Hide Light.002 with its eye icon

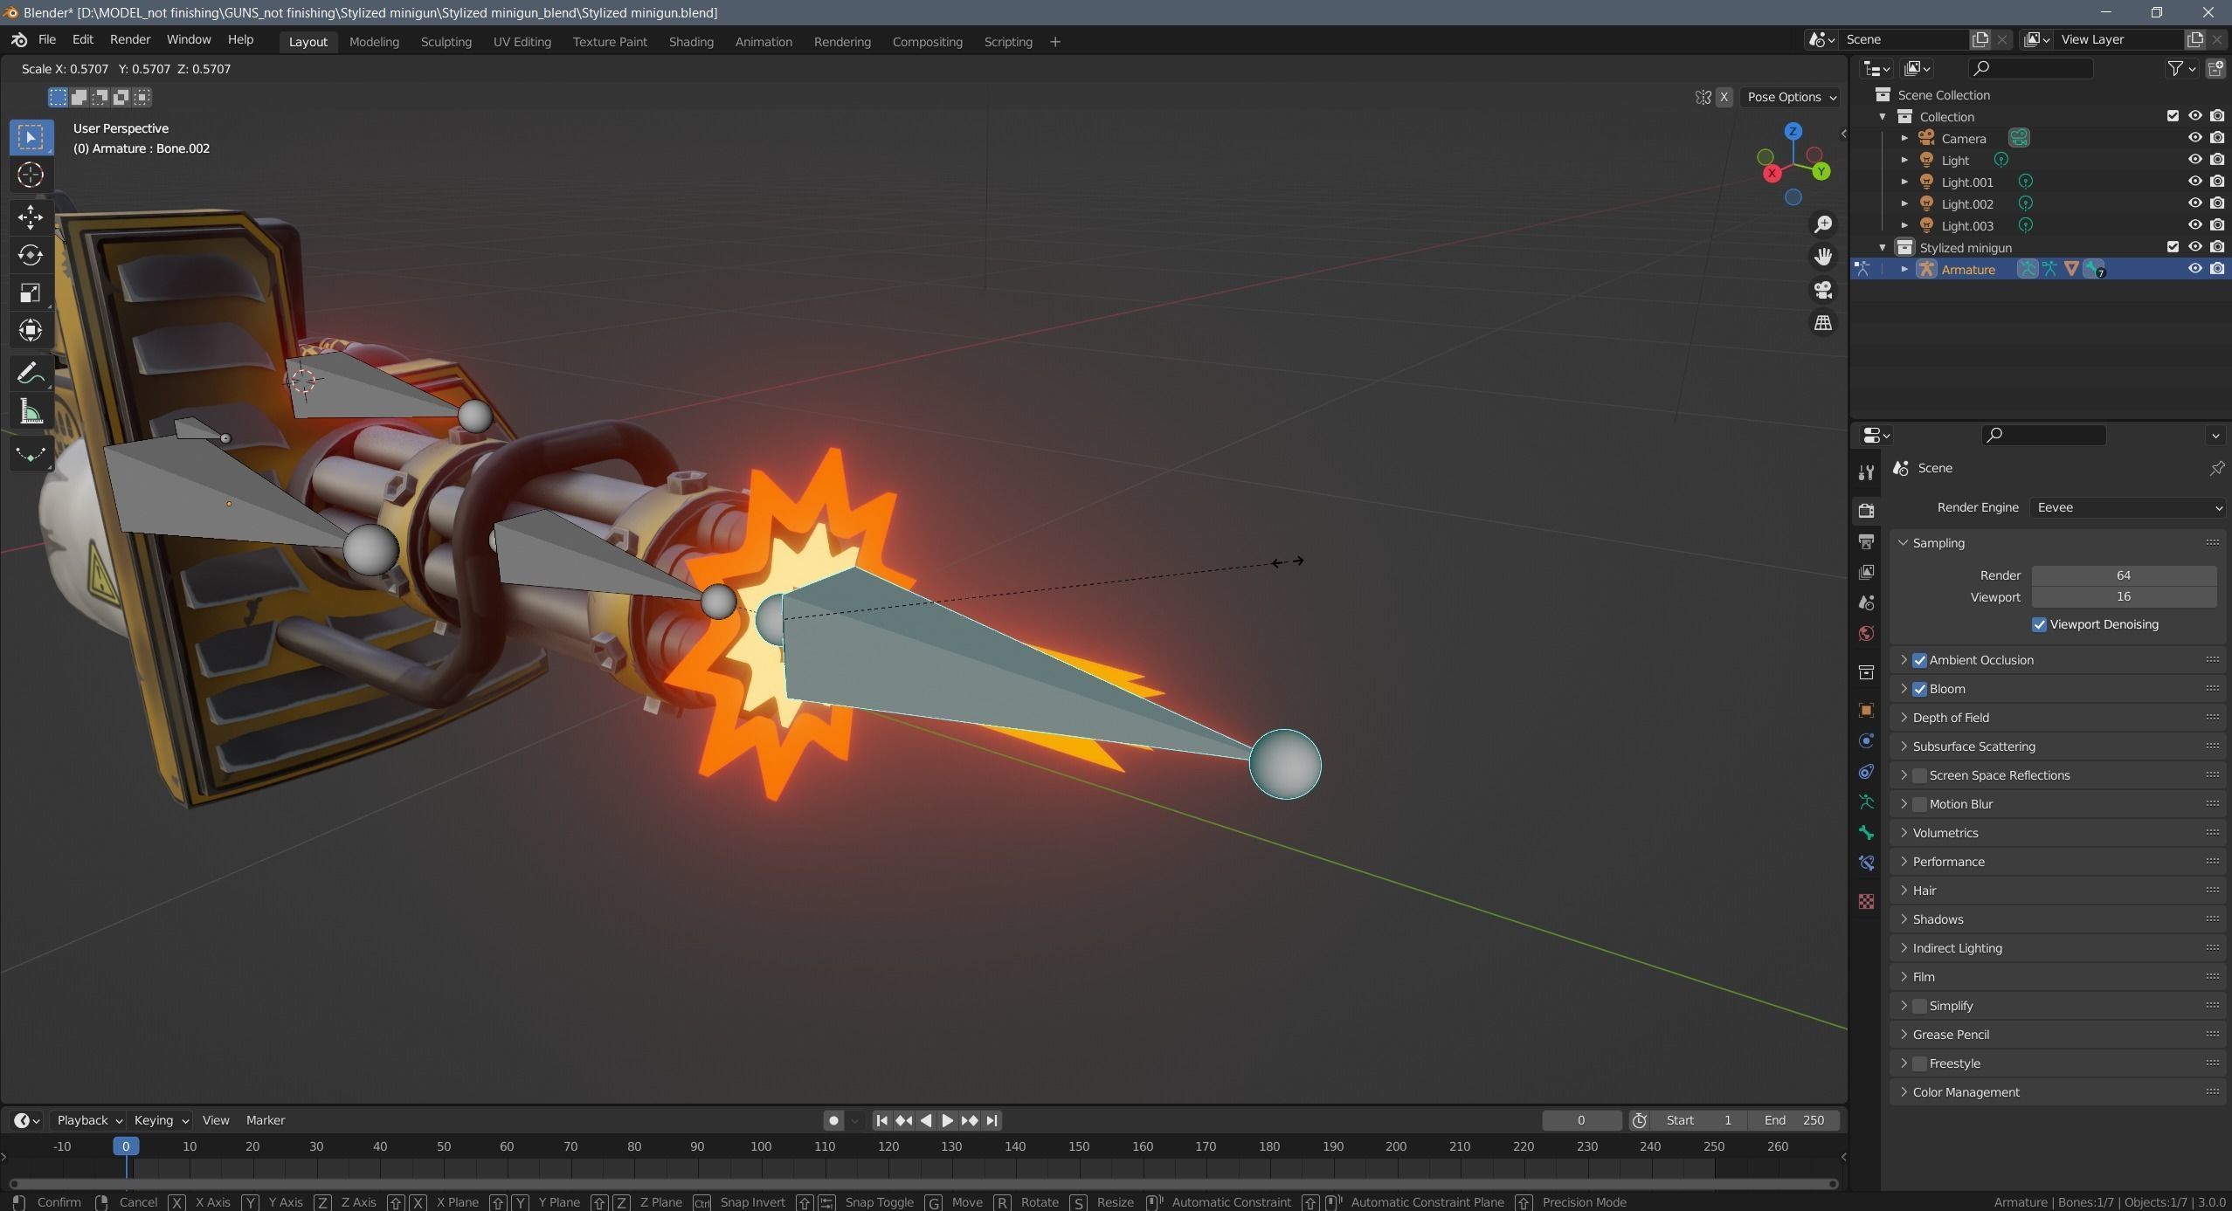(x=2194, y=203)
